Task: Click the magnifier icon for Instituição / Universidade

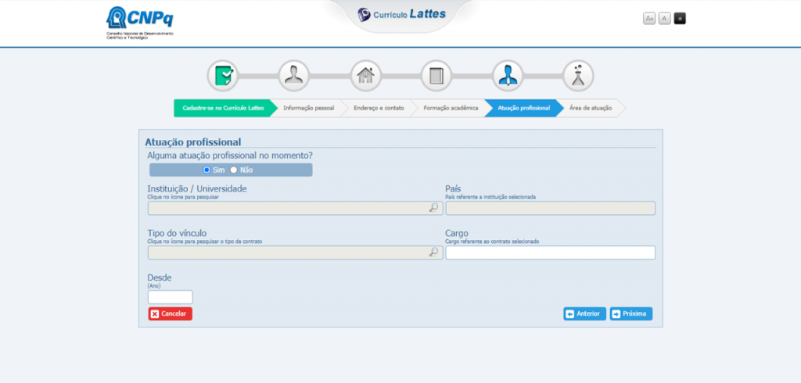Action: 433,208
